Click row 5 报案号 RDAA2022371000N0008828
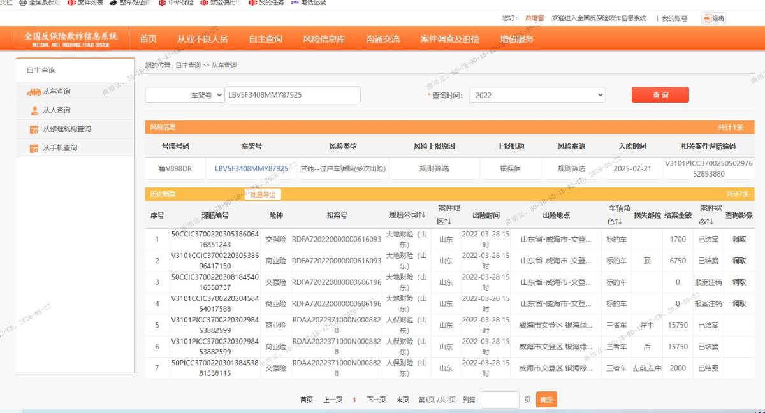This screenshot has height=413, width=765. (337, 326)
